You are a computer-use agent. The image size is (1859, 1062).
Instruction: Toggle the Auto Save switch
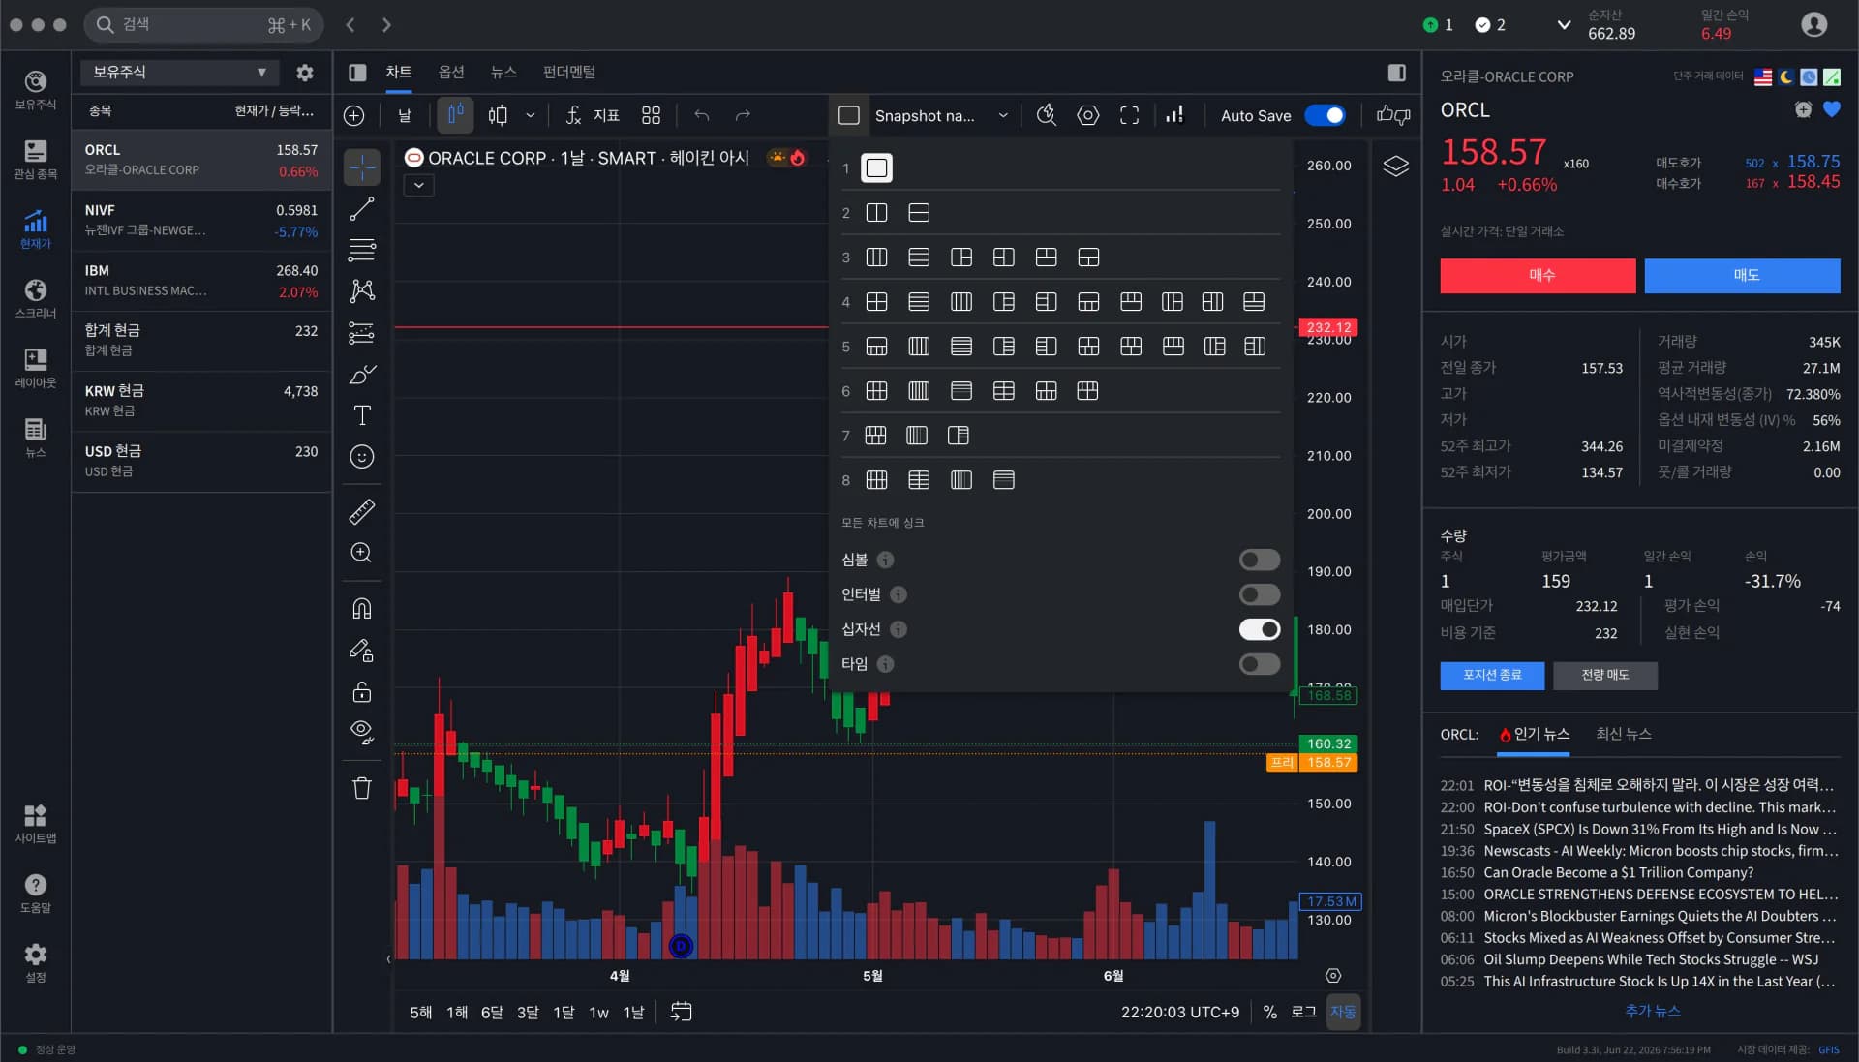[1325, 115]
